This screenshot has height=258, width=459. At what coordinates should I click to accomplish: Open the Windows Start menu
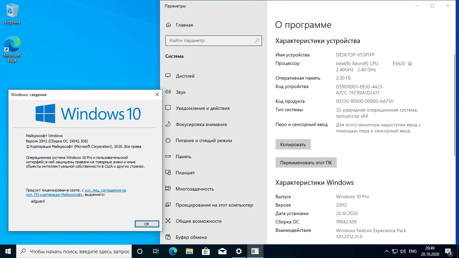tap(8, 251)
